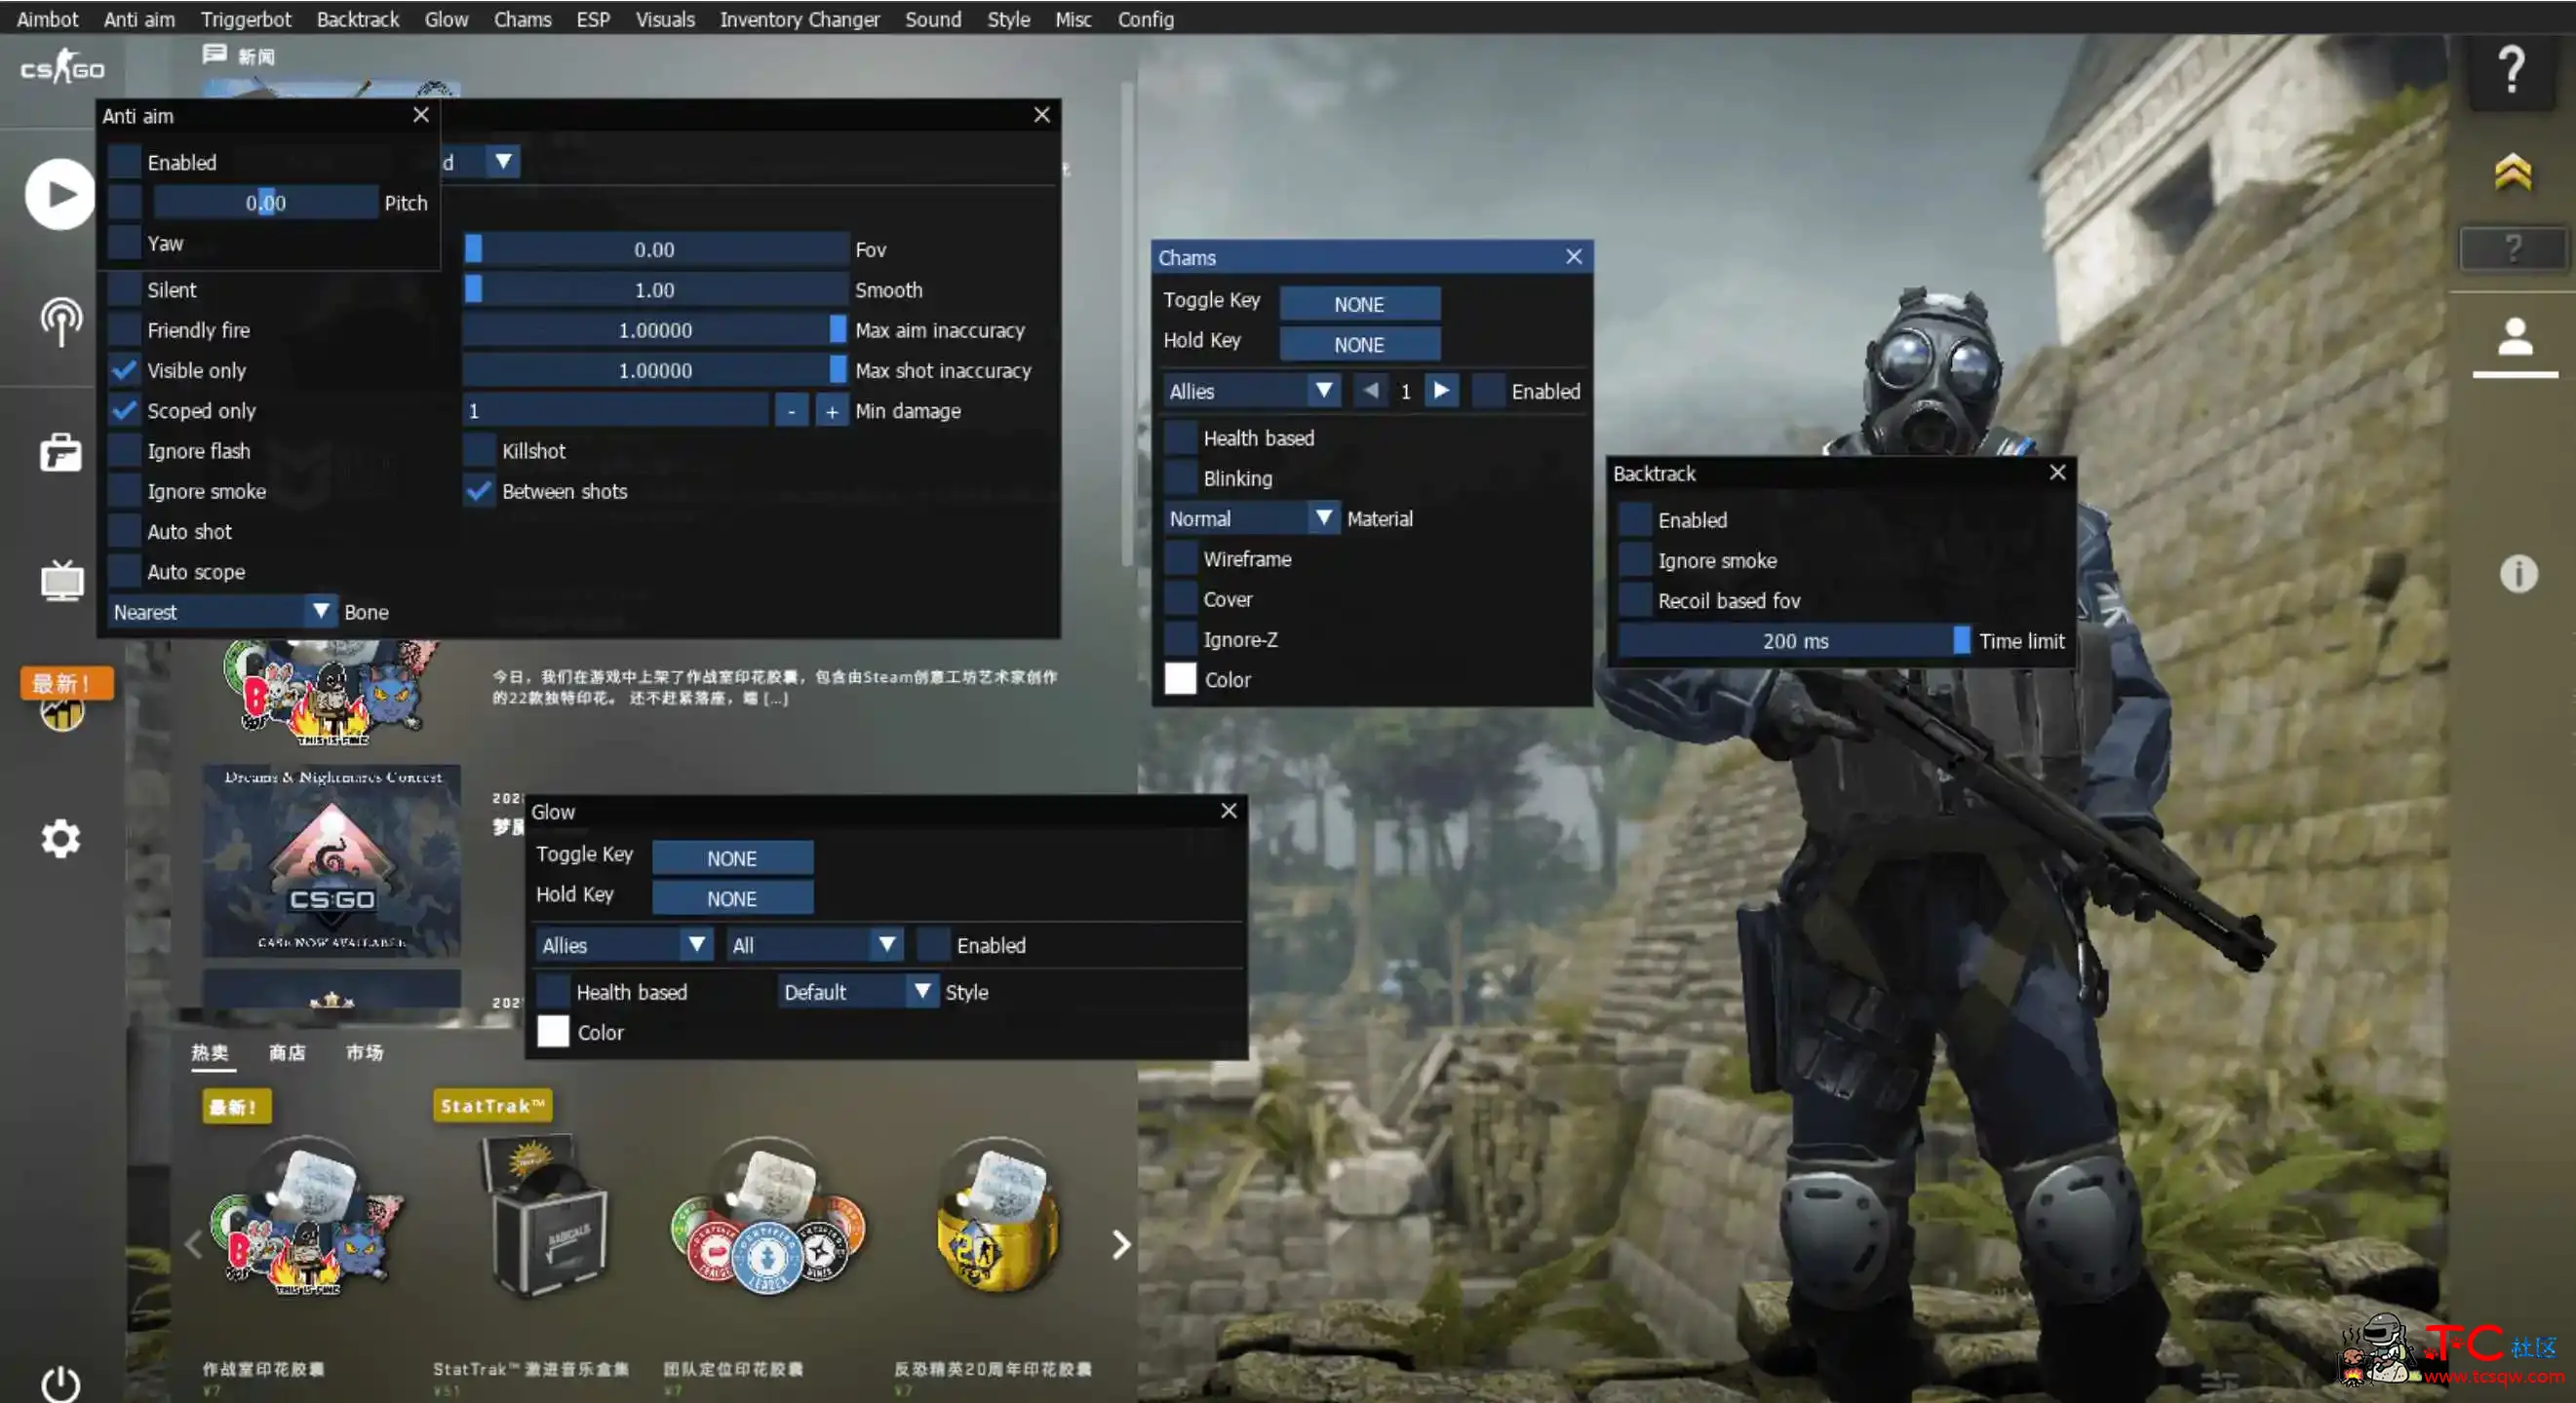Open the Allies dropdown in Chams

[1248, 389]
